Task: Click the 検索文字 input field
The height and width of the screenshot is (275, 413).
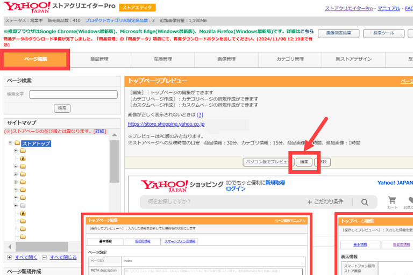Action: 74,95
